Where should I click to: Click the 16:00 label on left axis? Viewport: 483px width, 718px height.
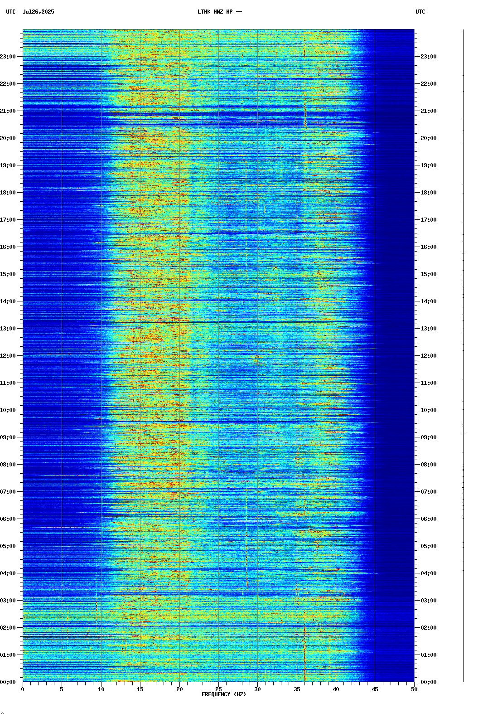8,247
